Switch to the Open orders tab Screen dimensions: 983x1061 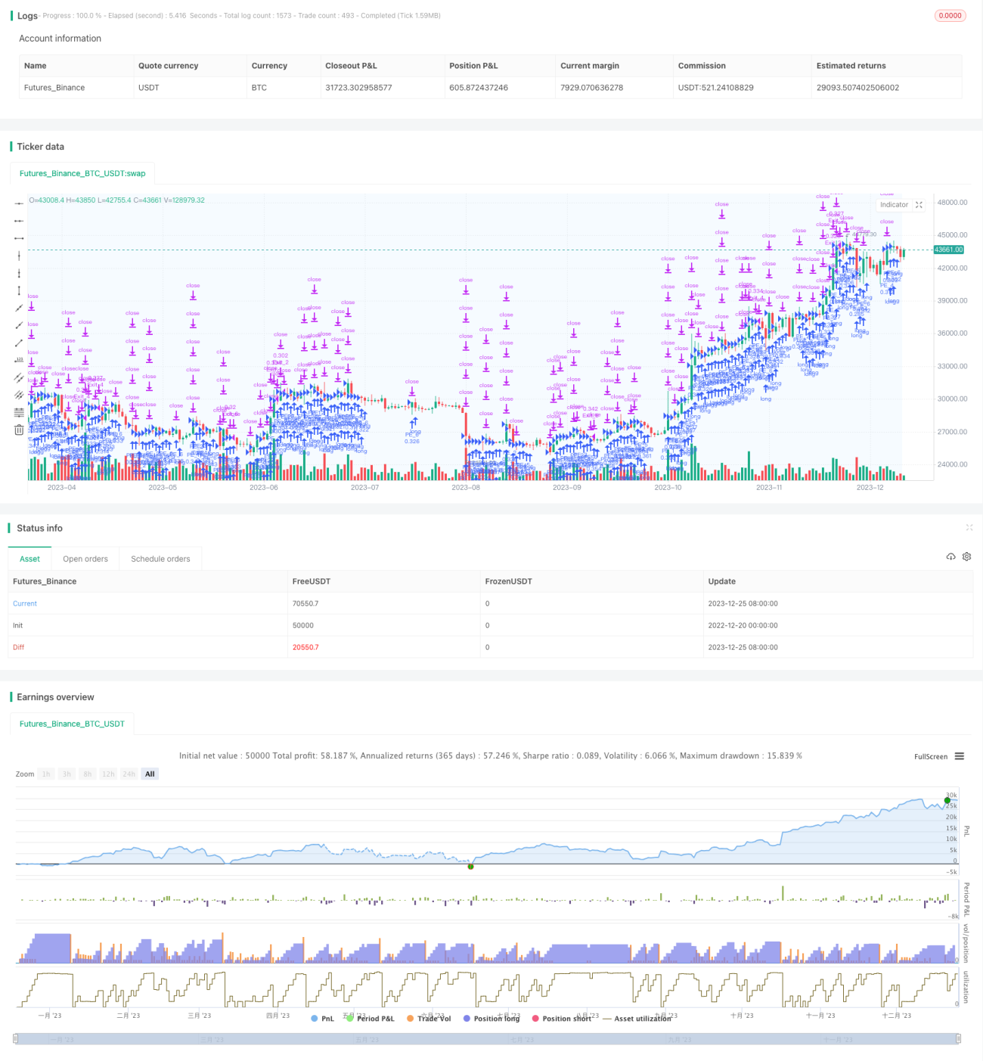pyautogui.click(x=85, y=559)
